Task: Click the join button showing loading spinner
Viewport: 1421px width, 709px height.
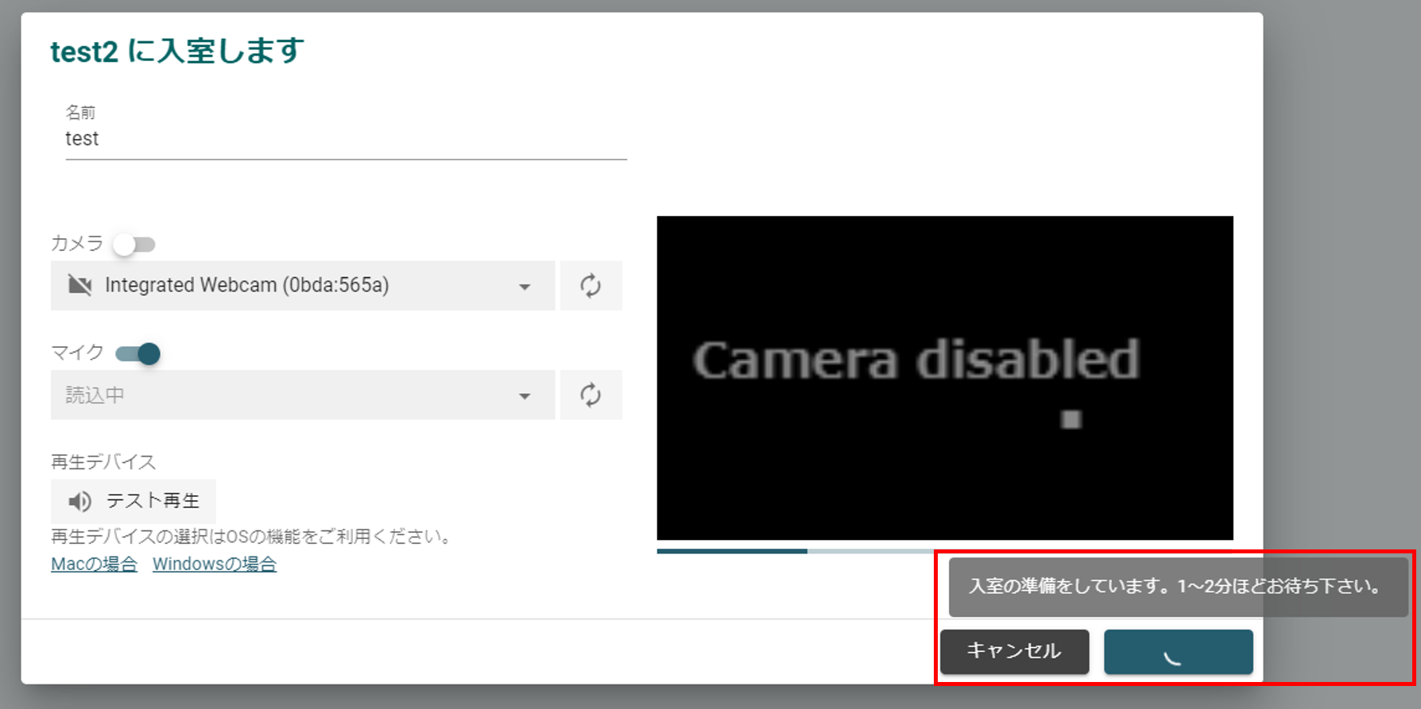Action: coord(1178,652)
